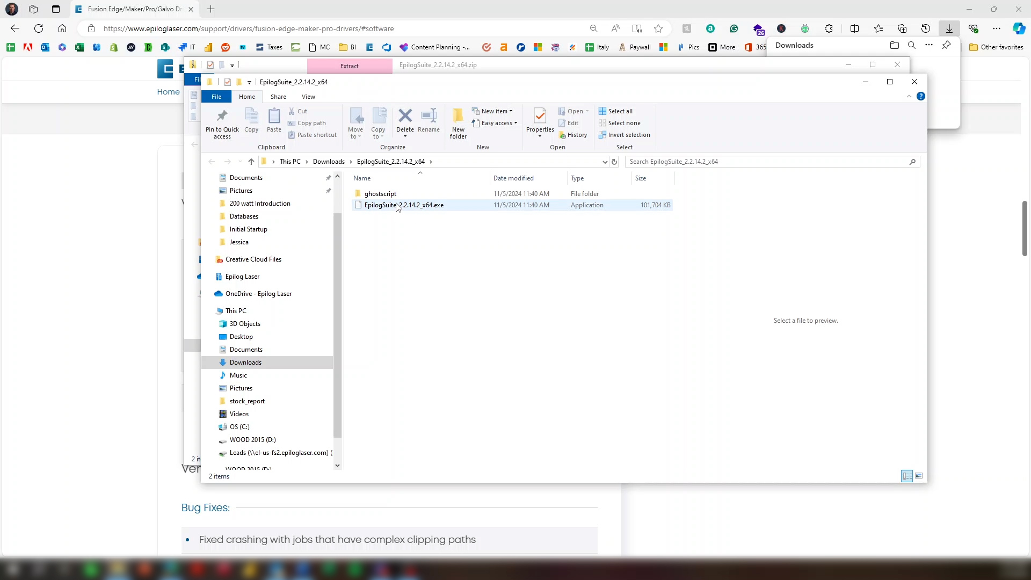The height and width of the screenshot is (580, 1031).
Task: Switch to details view toggle
Action: (x=907, y=476)
